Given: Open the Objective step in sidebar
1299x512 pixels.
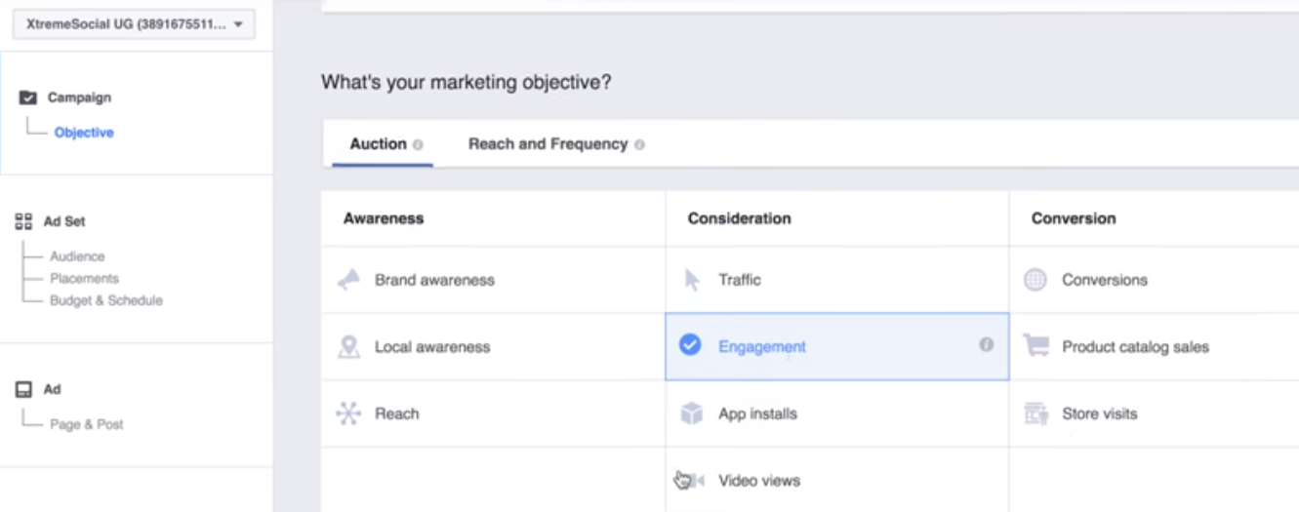Looking at the screenshot, I should click(x=84, y=133).
